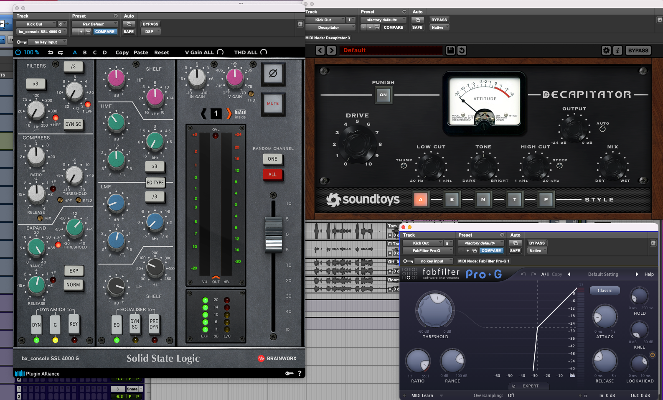Click Decapitator DRIVE knob
The image size is (663, 400).
357,144
